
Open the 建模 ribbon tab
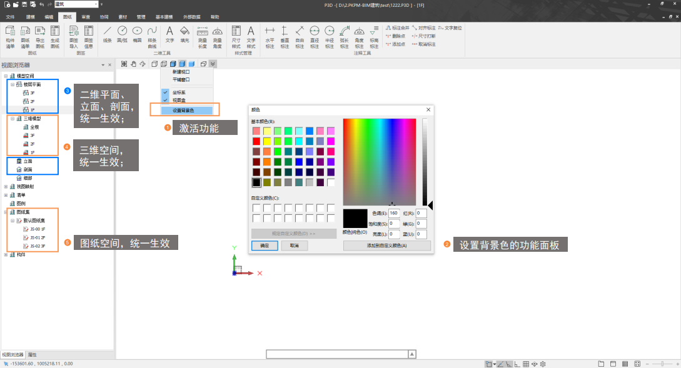pyautogui.click(x=31, y=17)
